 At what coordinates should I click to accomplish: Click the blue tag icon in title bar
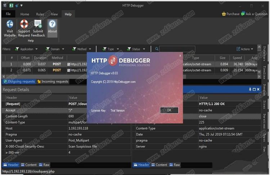[17, 6]
